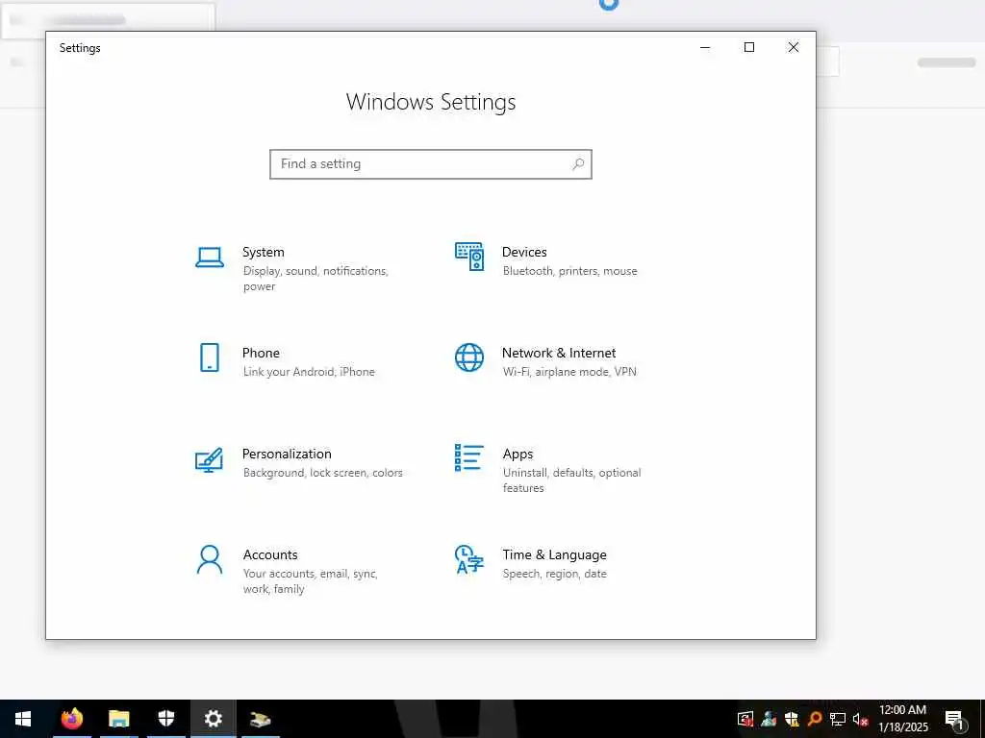The width and height of the screenshot is (985, 738).
Task: Click 'Display, sound, notifications, power' text
Action: coord(316,279)
